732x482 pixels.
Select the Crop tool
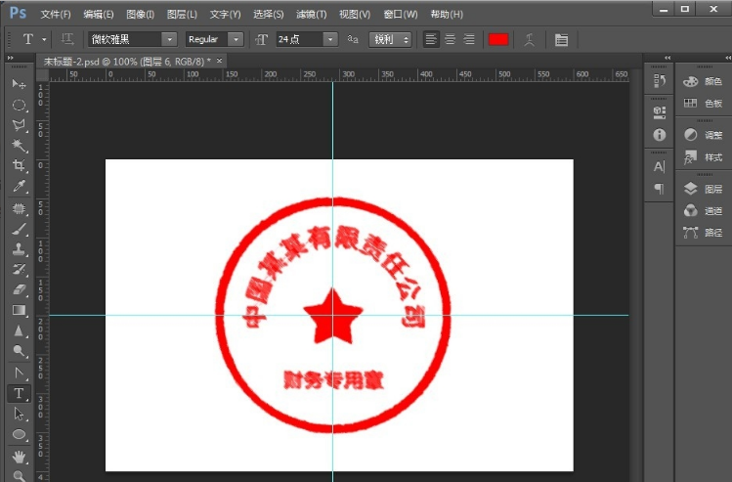click(x=19, y=165)
